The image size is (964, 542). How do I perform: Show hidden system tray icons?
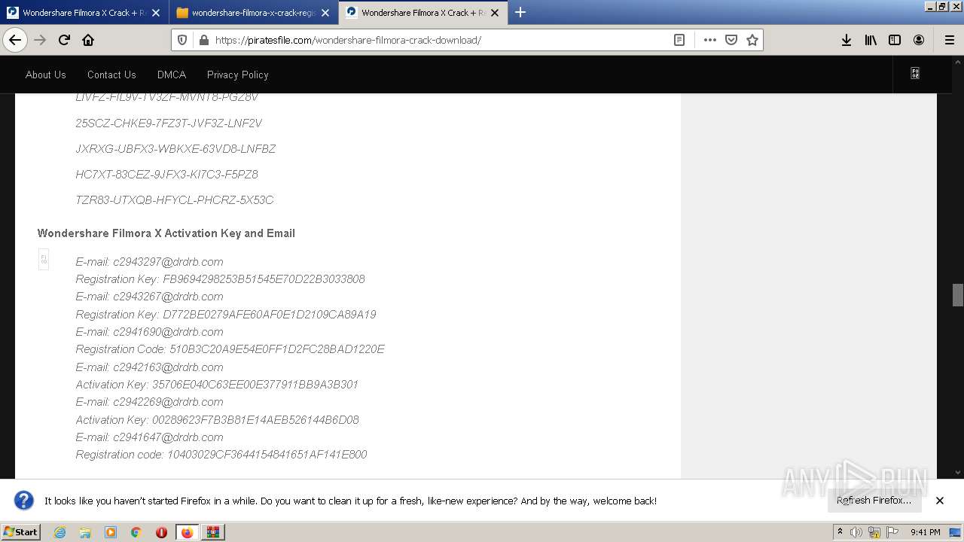point(840,532)
